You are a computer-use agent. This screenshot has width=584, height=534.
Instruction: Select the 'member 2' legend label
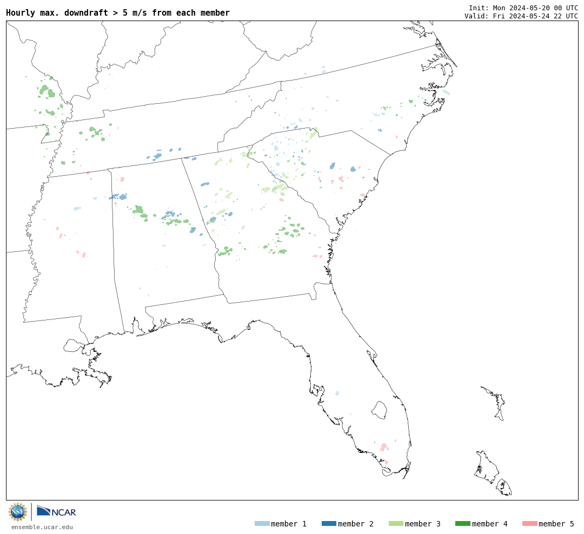point(356,524)
